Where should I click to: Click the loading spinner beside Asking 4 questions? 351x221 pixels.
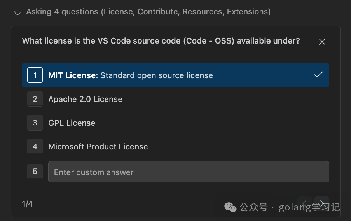(17, 12)
